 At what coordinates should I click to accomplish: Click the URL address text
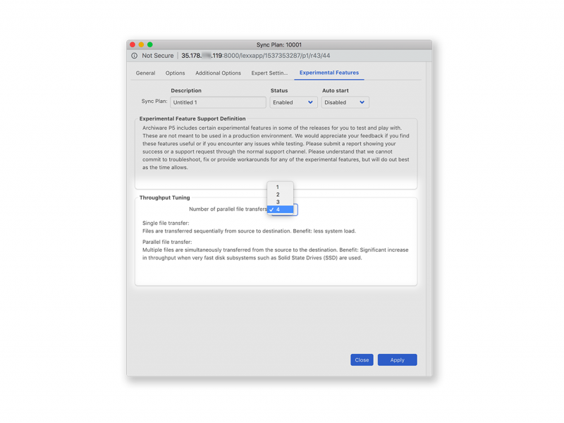point(256,56)
